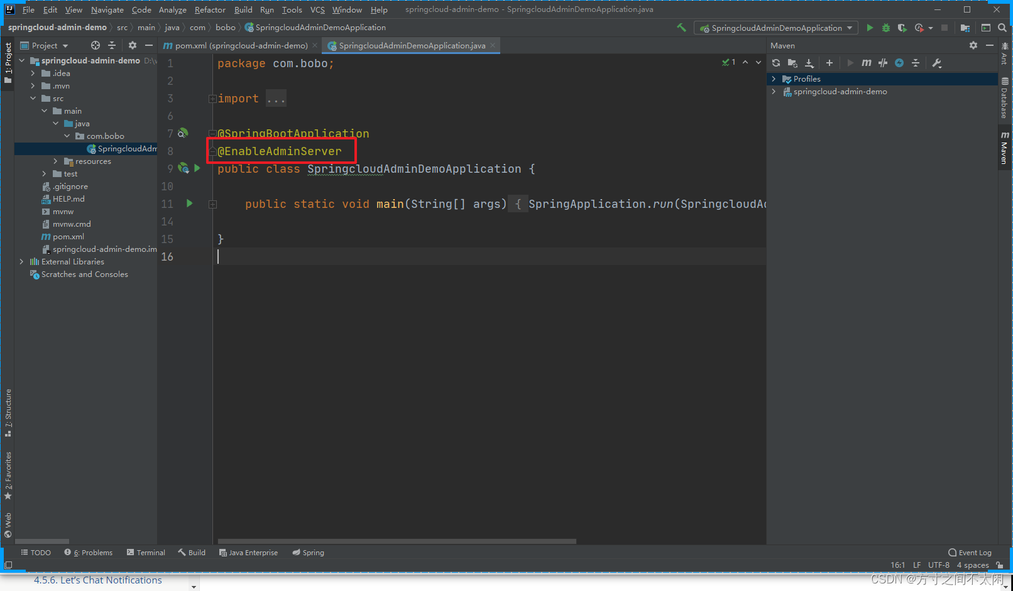Expand springcloud-admin-demo in Maven panel

pos(774,91)
